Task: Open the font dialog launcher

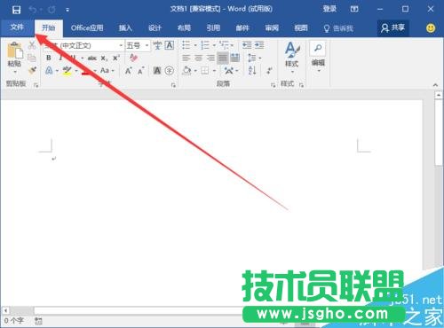Action: [173, 85]
